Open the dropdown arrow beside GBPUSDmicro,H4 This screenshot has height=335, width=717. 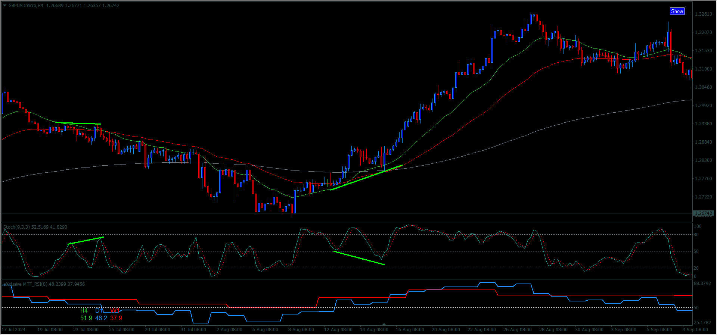[4, 6]
